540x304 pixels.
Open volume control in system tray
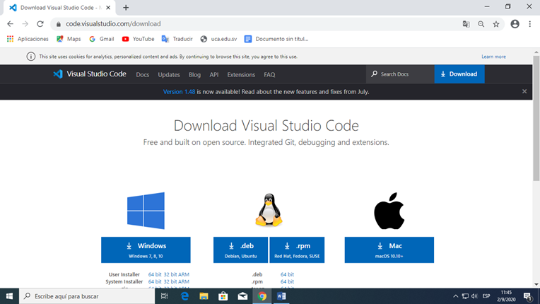point(474,296)
